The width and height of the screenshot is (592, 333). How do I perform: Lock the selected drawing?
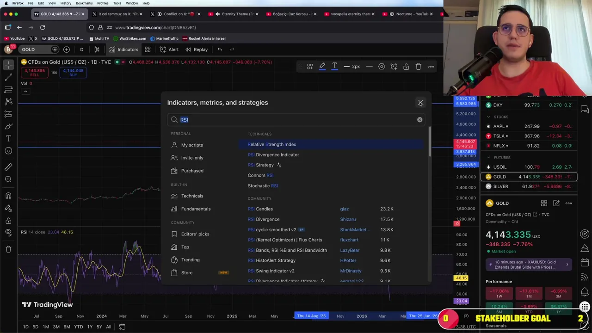(406, 67)
